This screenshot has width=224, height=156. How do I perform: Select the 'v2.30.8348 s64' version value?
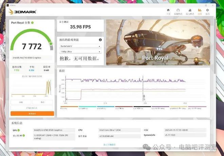(107, 136)
